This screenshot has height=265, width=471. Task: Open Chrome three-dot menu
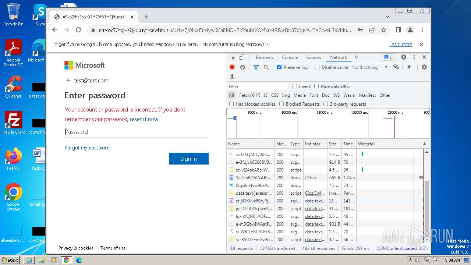pos(422,30)
